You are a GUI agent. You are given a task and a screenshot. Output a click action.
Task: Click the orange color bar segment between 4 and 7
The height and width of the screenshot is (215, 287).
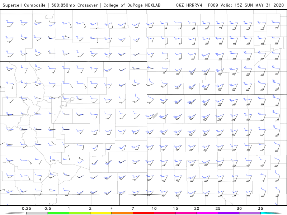(122, 213)
